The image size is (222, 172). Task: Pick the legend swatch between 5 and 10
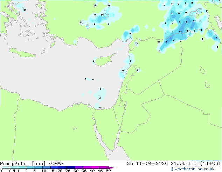coord(38,167)
